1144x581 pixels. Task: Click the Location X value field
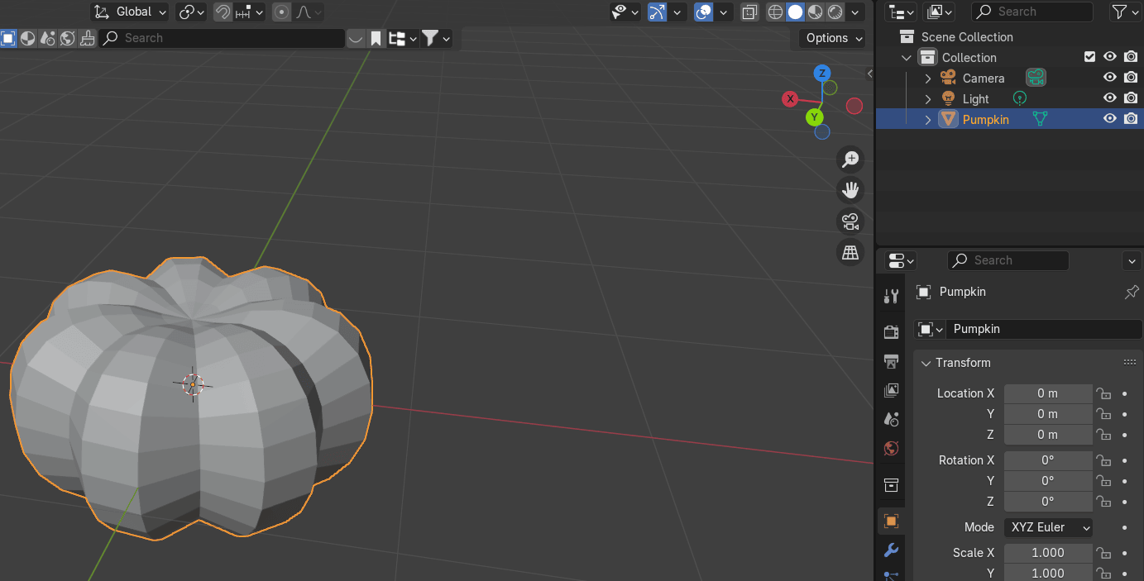point(1047,393)
